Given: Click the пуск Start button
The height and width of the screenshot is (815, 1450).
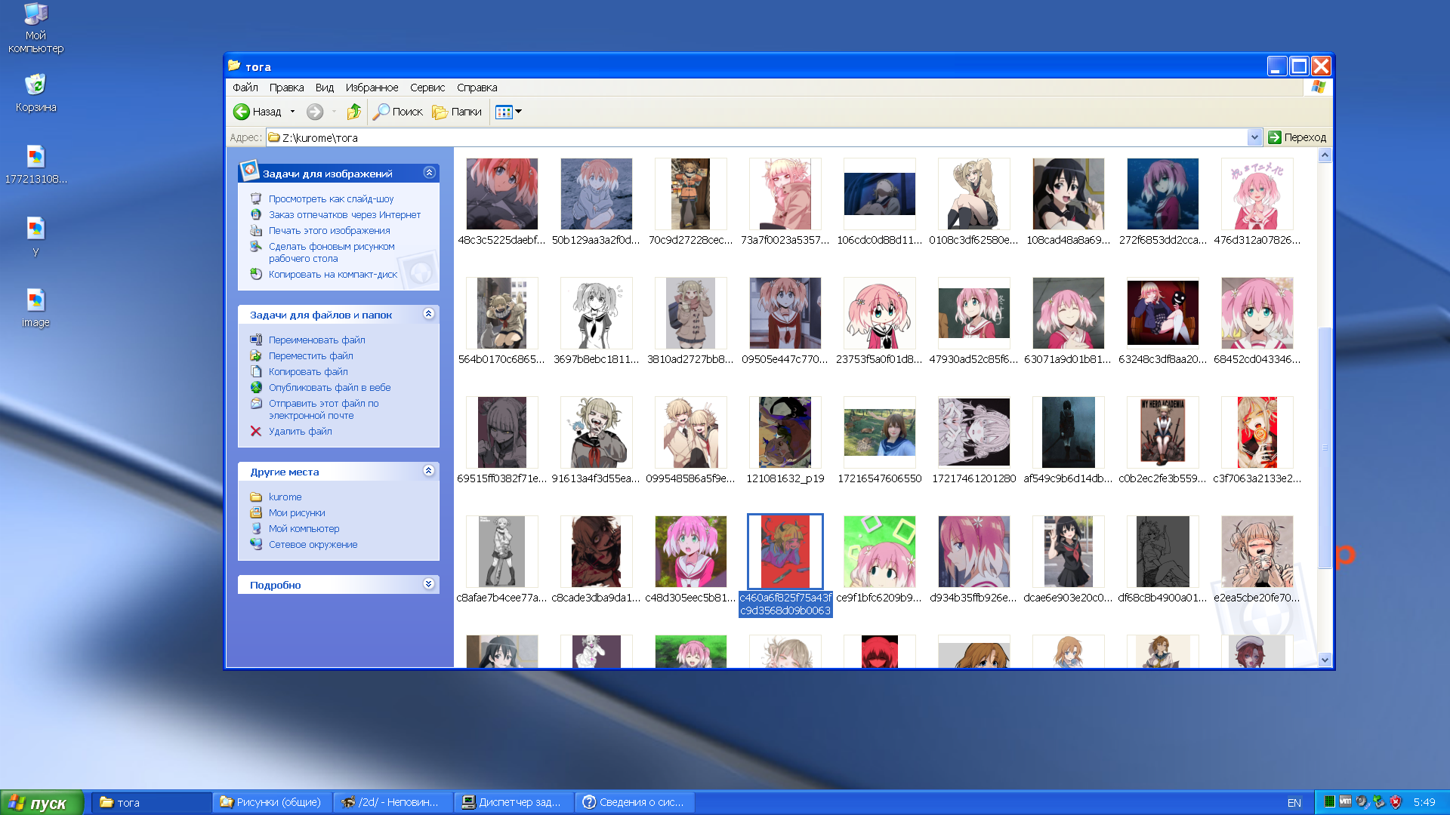Looking at the screenshot, I should [42, 803].
